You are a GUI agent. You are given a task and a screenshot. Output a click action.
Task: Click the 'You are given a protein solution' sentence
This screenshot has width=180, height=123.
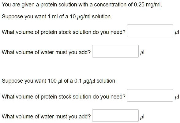click(x=82, y=5)
